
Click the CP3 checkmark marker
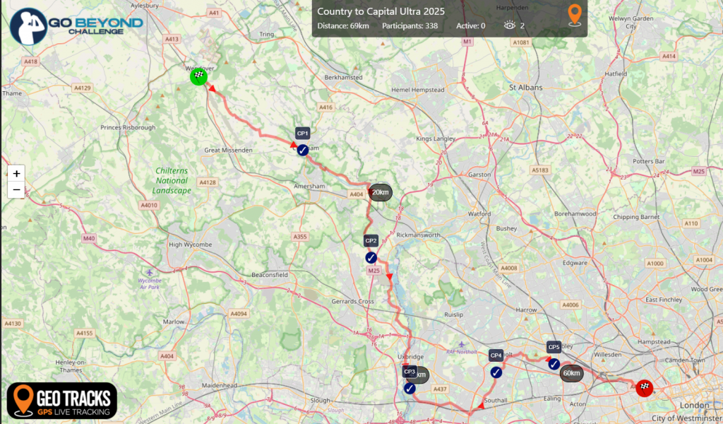pos(410,389)
